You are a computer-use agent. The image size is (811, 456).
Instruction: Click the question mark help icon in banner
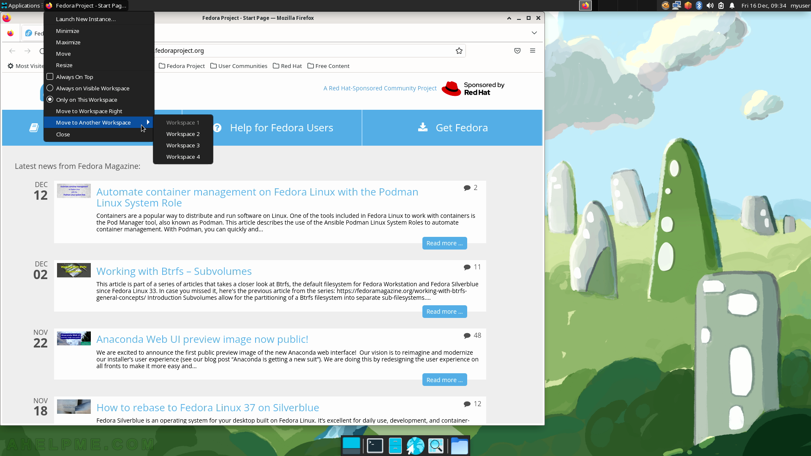pos(217,128)
